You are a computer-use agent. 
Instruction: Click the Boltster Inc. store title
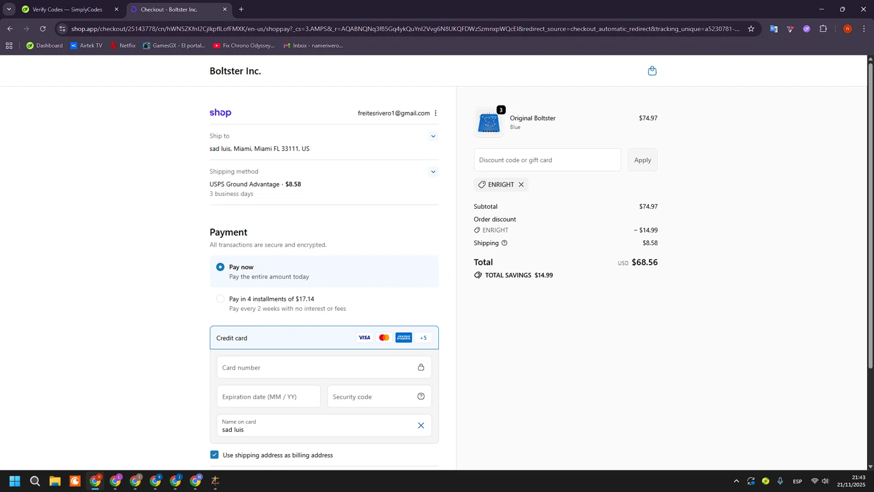pos(235,71)
